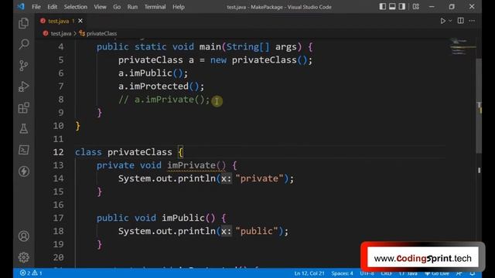Click the main method name on line 4

[x=210, y=47]
